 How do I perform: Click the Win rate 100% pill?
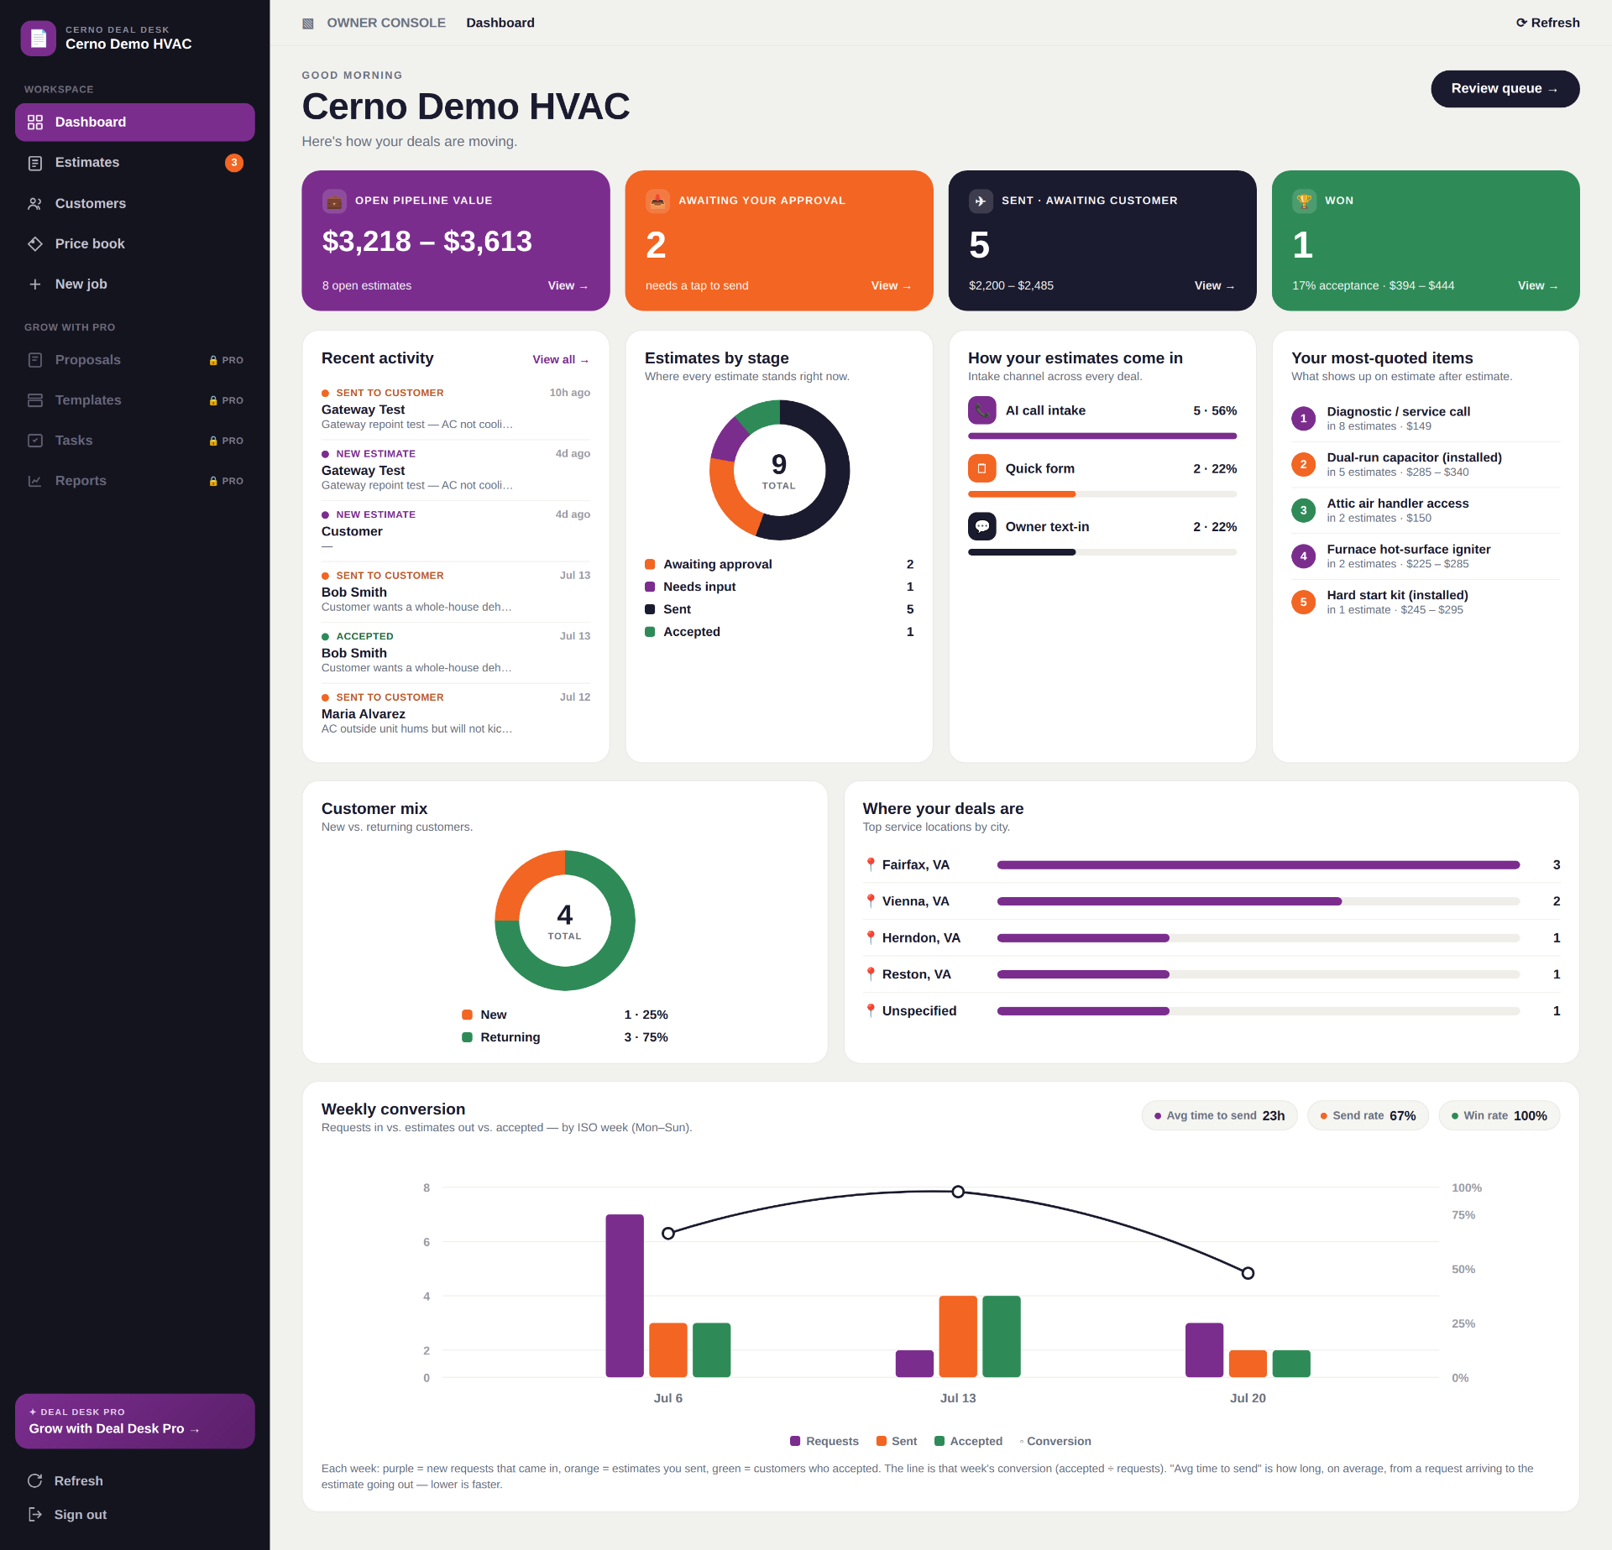[x=1499, y=1115]
